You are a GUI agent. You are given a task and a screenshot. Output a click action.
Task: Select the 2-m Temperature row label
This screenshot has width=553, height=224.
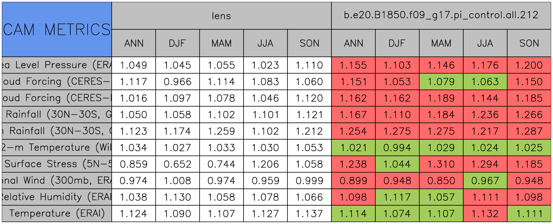coord(57,147)
